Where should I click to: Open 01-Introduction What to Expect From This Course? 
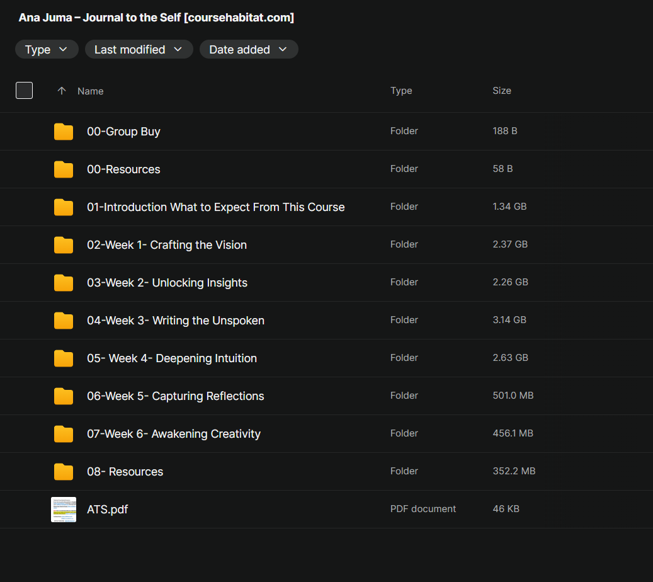point(216,207)
